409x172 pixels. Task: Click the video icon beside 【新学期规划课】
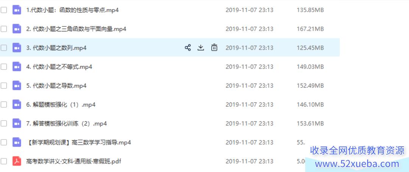pyautogui.click(x=17, y=143)
